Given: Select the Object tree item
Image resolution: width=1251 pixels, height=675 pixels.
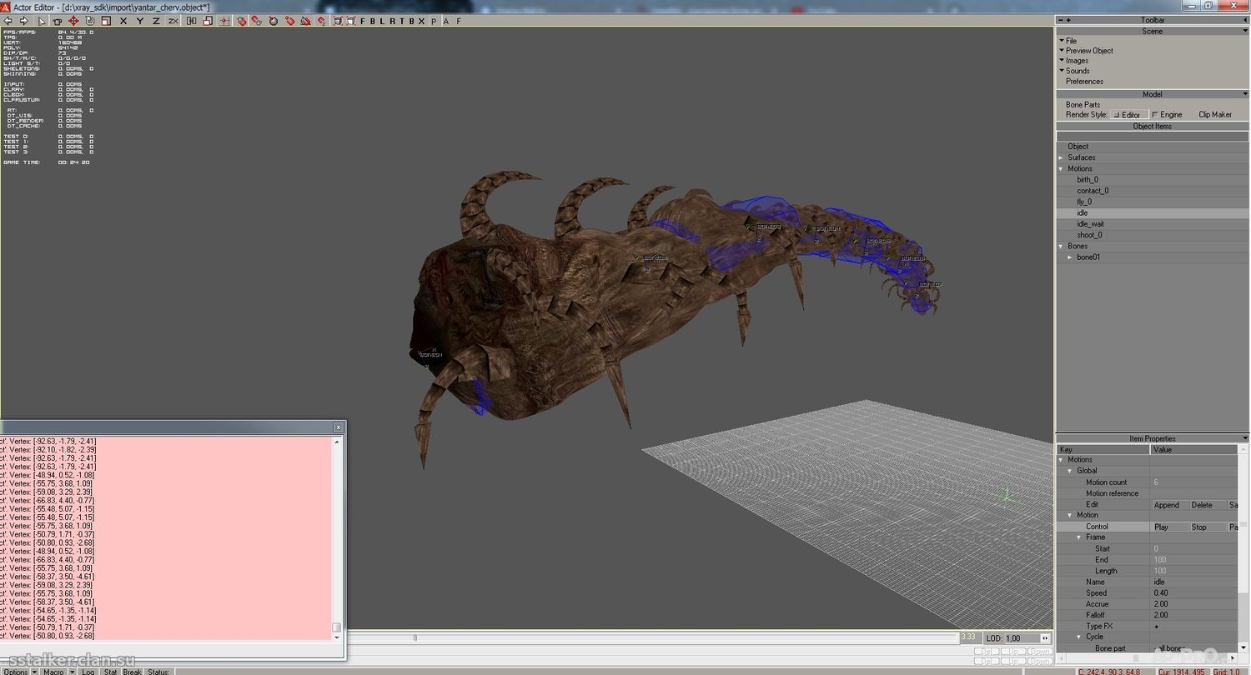Looking at the screenshot, I should coord(1078,146).
